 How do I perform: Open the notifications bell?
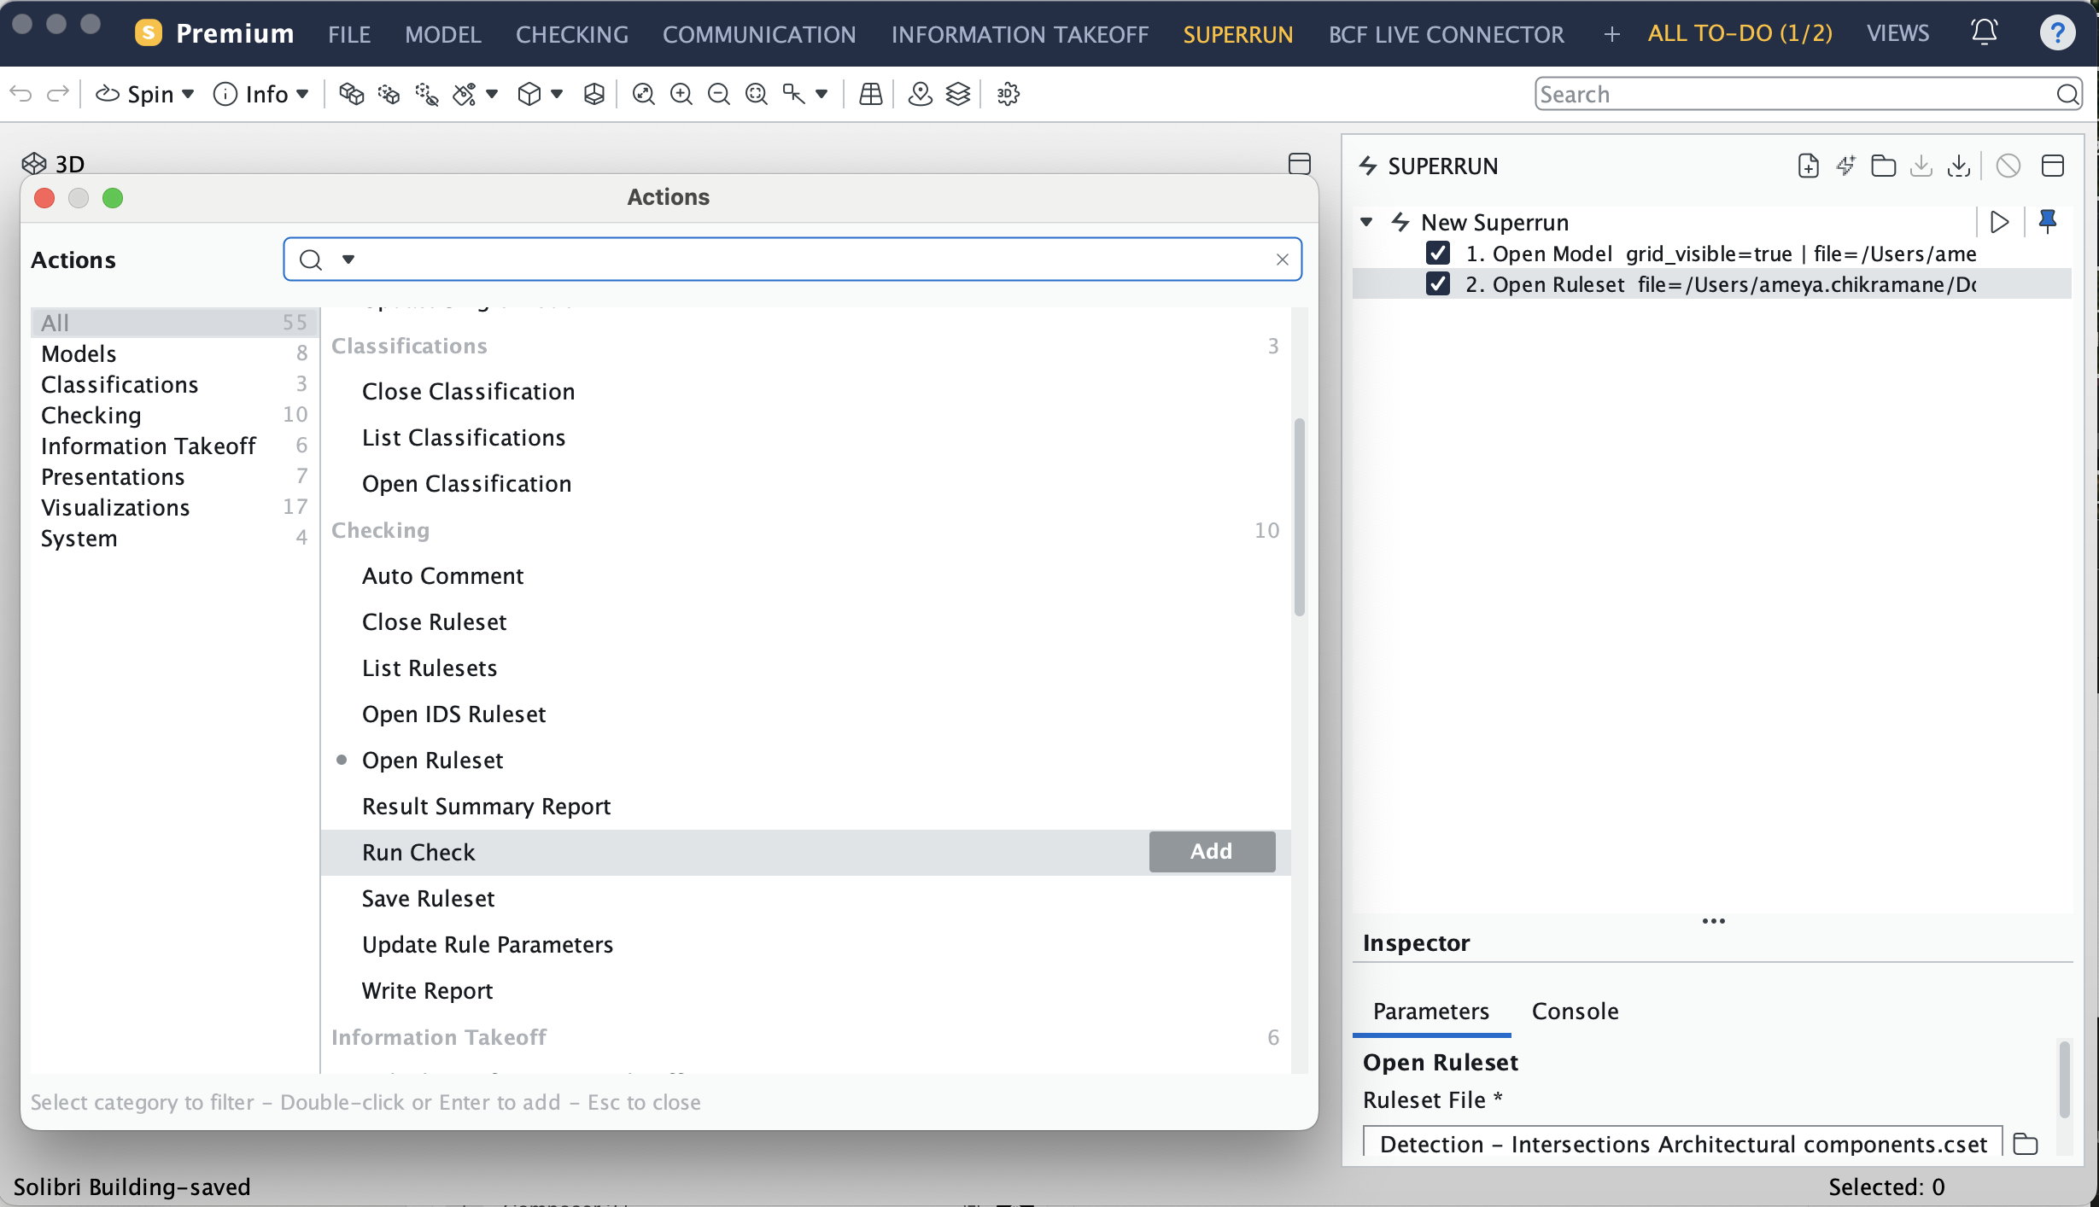tap(1984, 32)
